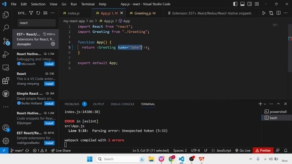Open remote window indicator in status bar
292x164 pixels.
point(4,150)
